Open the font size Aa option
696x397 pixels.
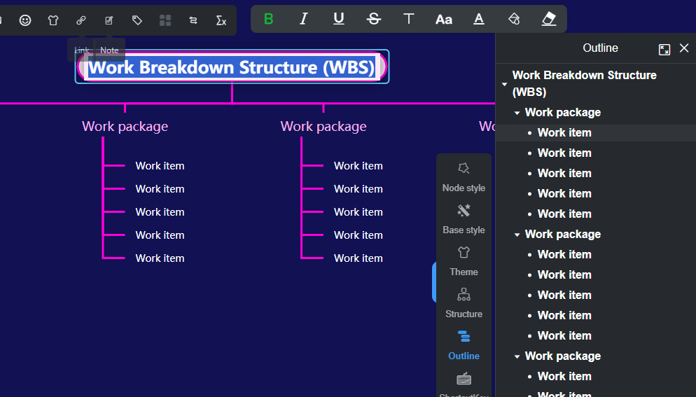pyautogui.click(x=444, y=20)
